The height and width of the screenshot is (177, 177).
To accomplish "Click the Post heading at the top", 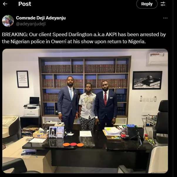I will tap(25, 4).
